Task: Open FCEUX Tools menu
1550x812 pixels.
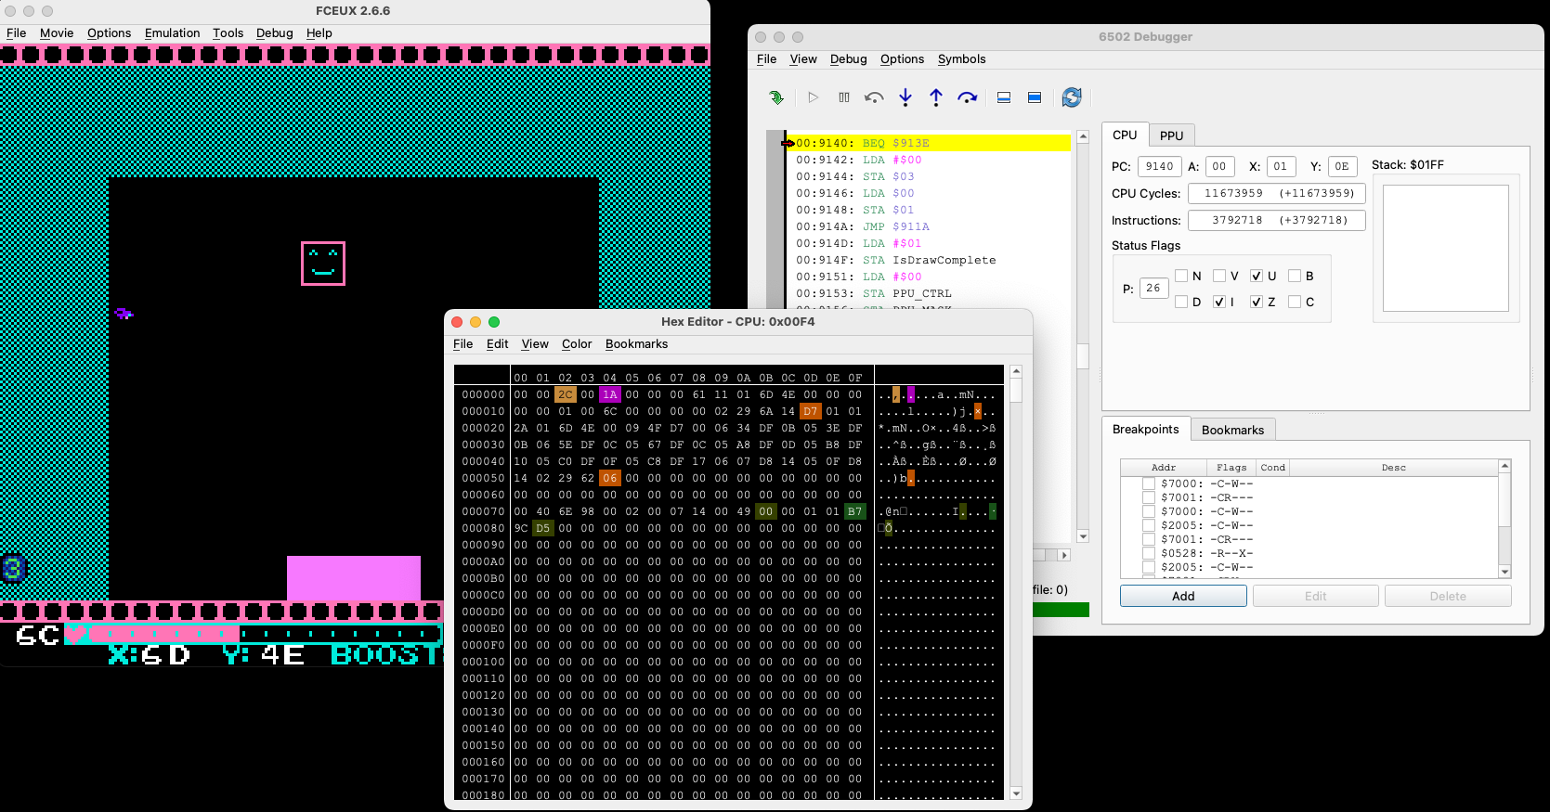Action: (x=228, y=32)
